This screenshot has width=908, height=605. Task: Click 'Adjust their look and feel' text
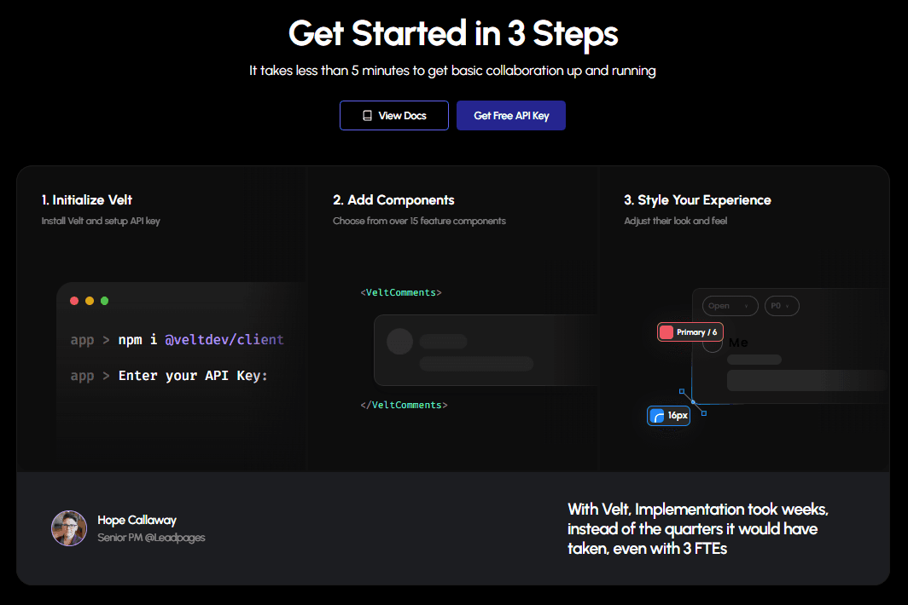[675, 221]
